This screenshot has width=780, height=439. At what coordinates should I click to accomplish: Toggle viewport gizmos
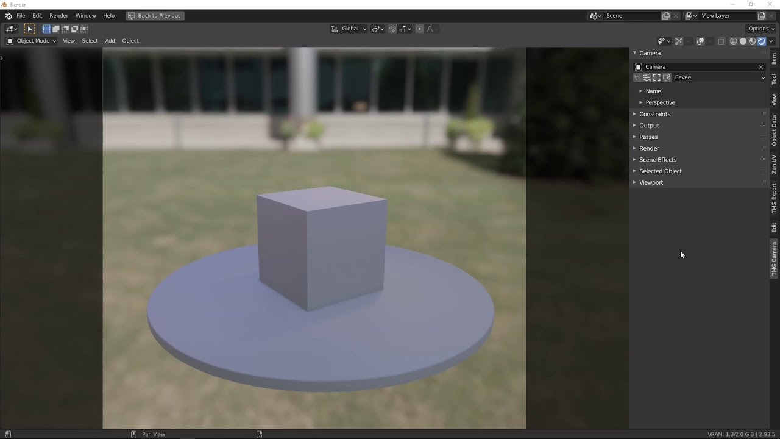point(678,41)
